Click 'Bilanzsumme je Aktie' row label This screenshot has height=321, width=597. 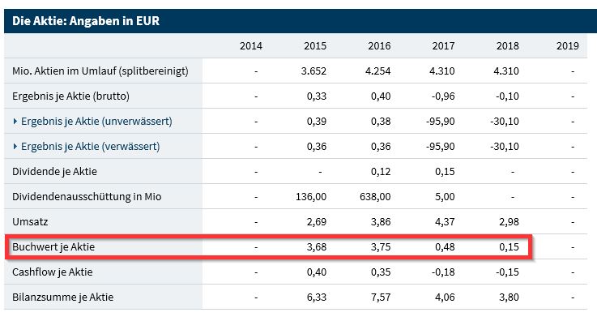pos(63,297)
